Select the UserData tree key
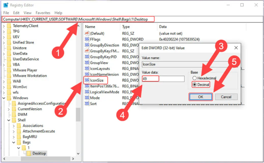264x163 pixels. [x=20, y=53]
